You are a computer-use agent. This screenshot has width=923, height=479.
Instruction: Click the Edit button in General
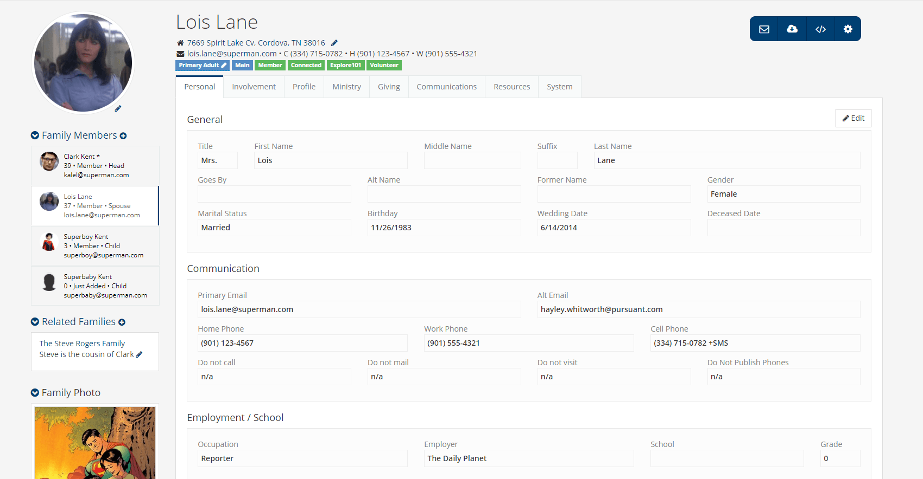pos(854,118)
